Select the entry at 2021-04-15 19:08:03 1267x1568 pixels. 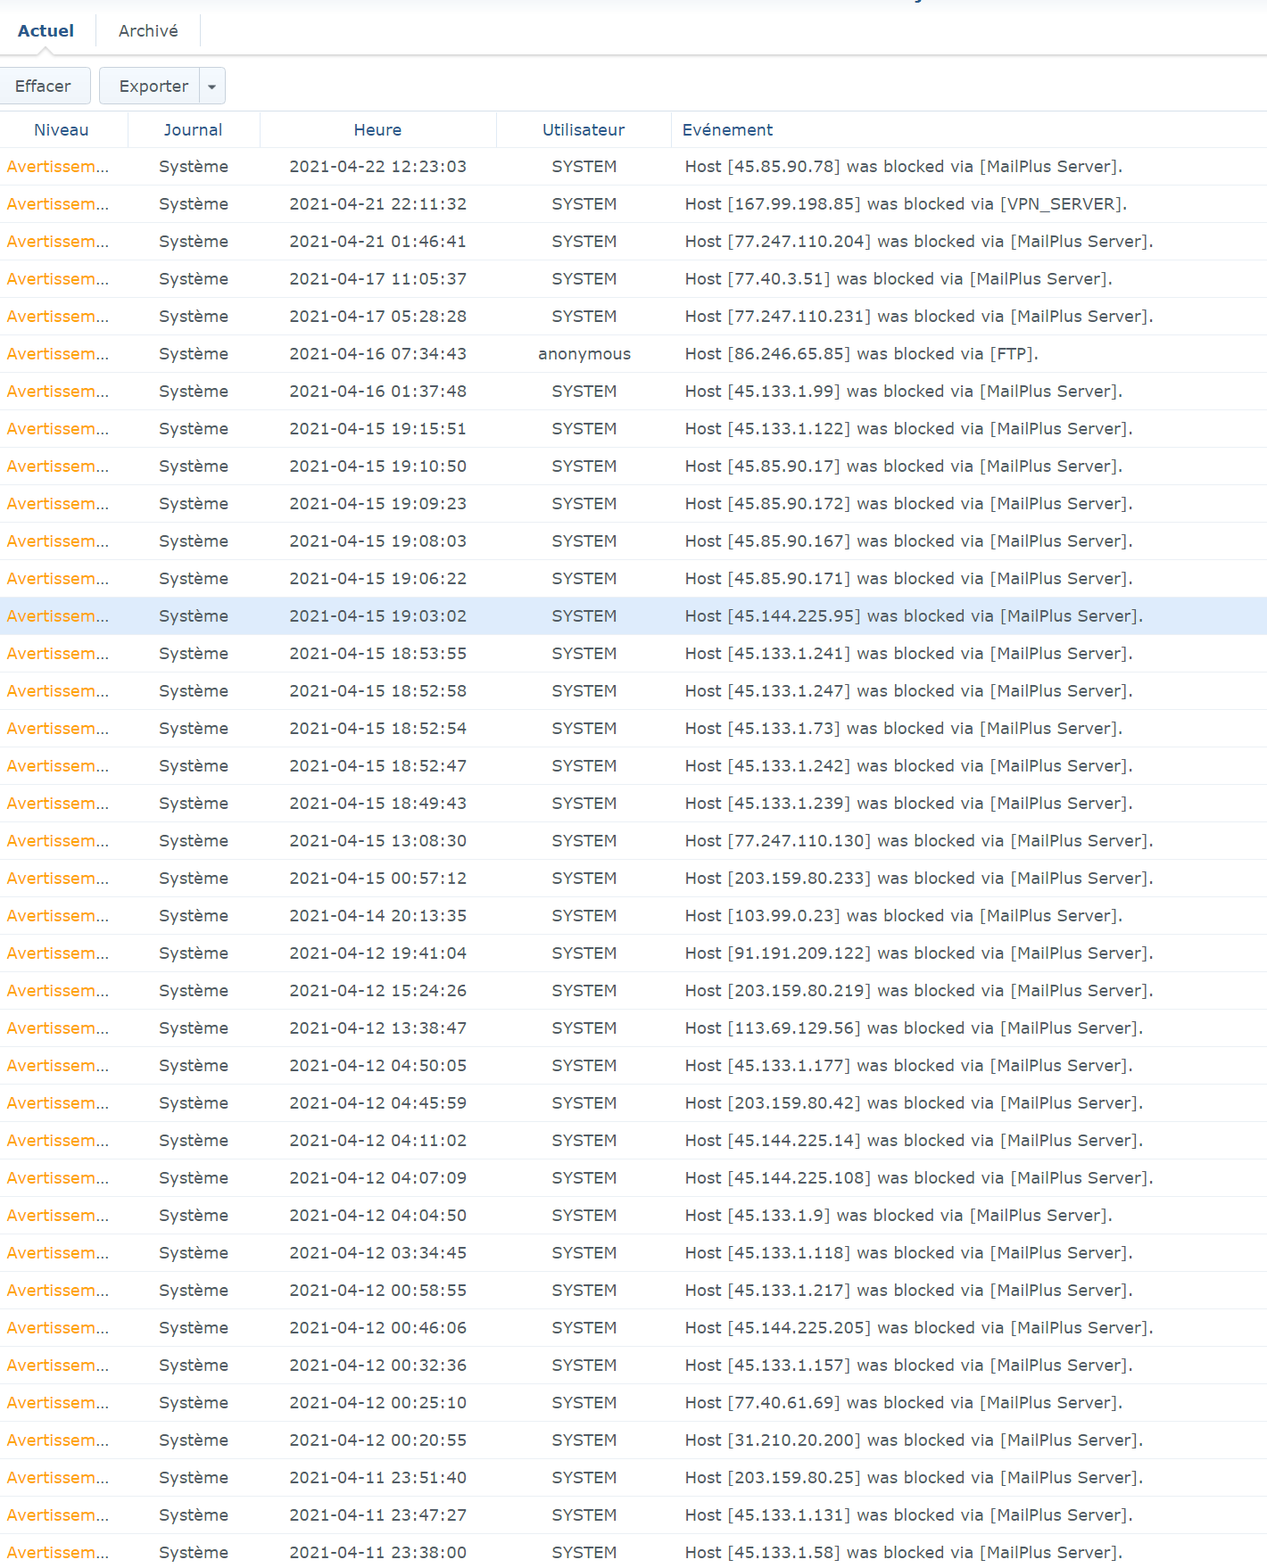[x=633, y=541]
